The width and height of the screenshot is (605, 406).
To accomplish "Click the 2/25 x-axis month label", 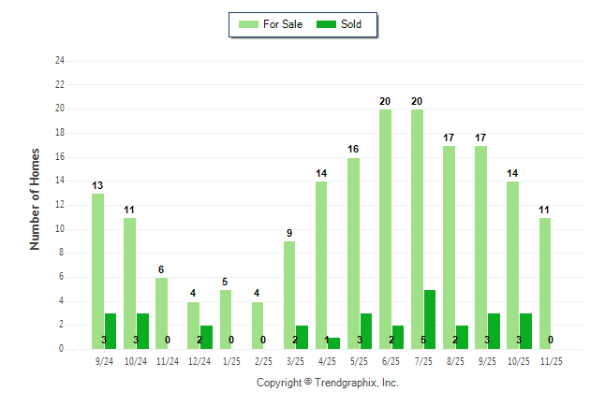I will (x=262, y=360).
